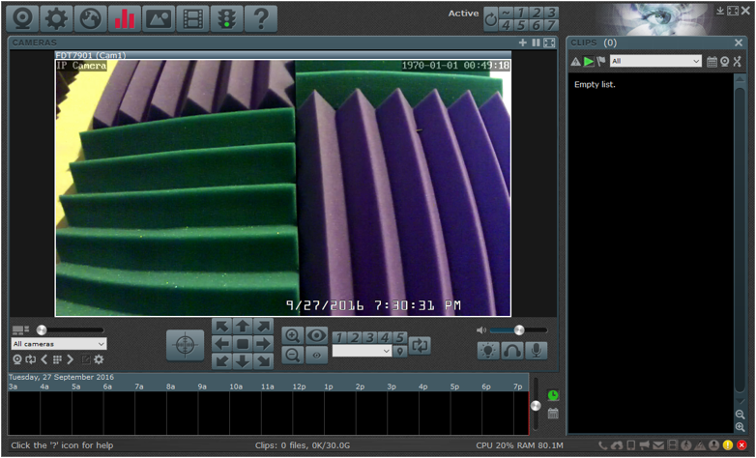This screenshot has width=756, height=458.
Task: Open the clips filter All dropdown
Action: pyautogui.click(x=654, y=61)
